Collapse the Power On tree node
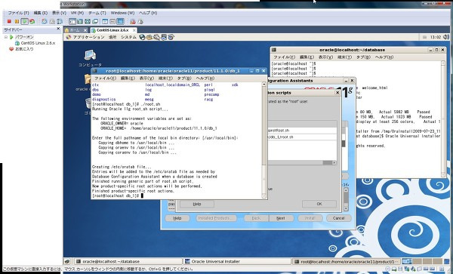 pyautogui.click(x=6, y=37)
